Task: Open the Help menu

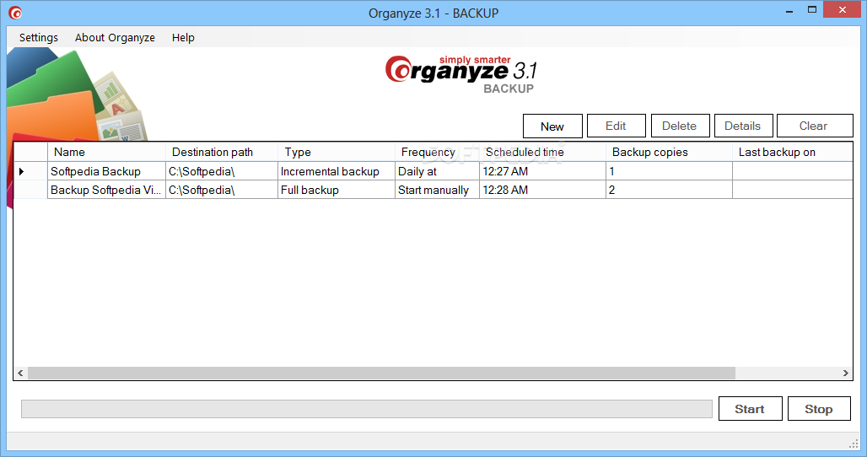Action: 183,38
